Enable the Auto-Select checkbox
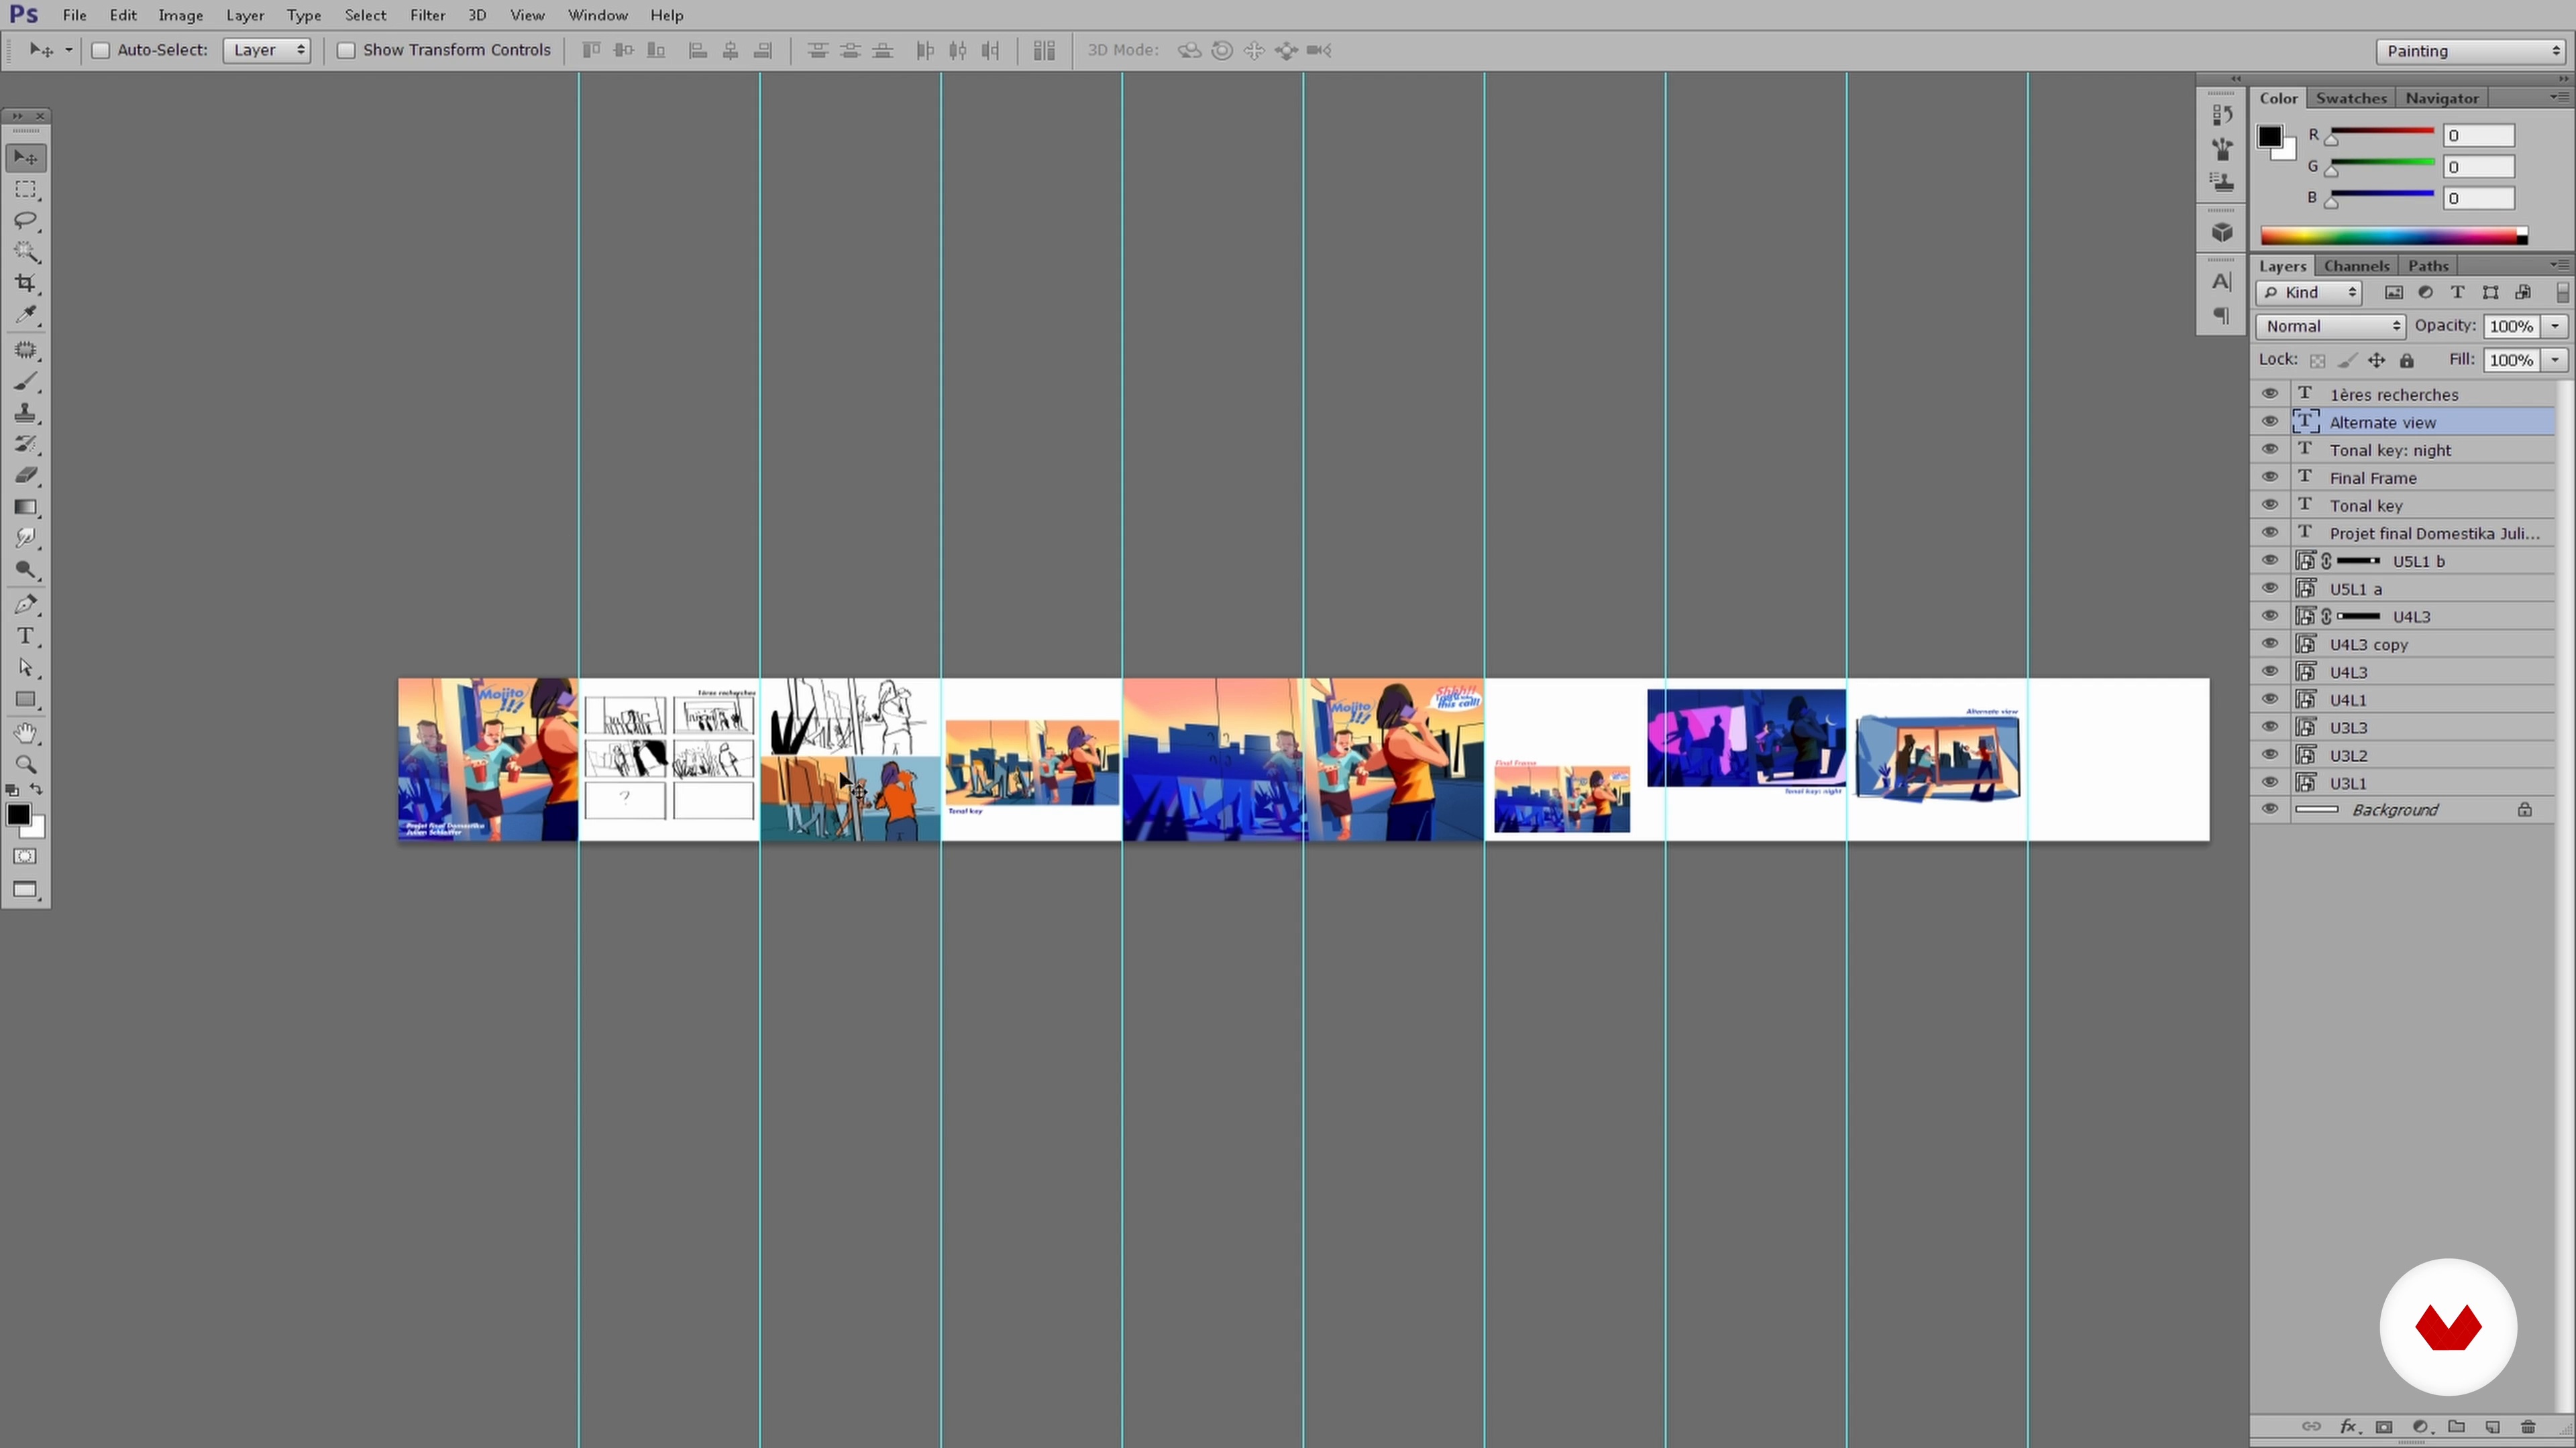2576x1448 pixels. point(100,50)
